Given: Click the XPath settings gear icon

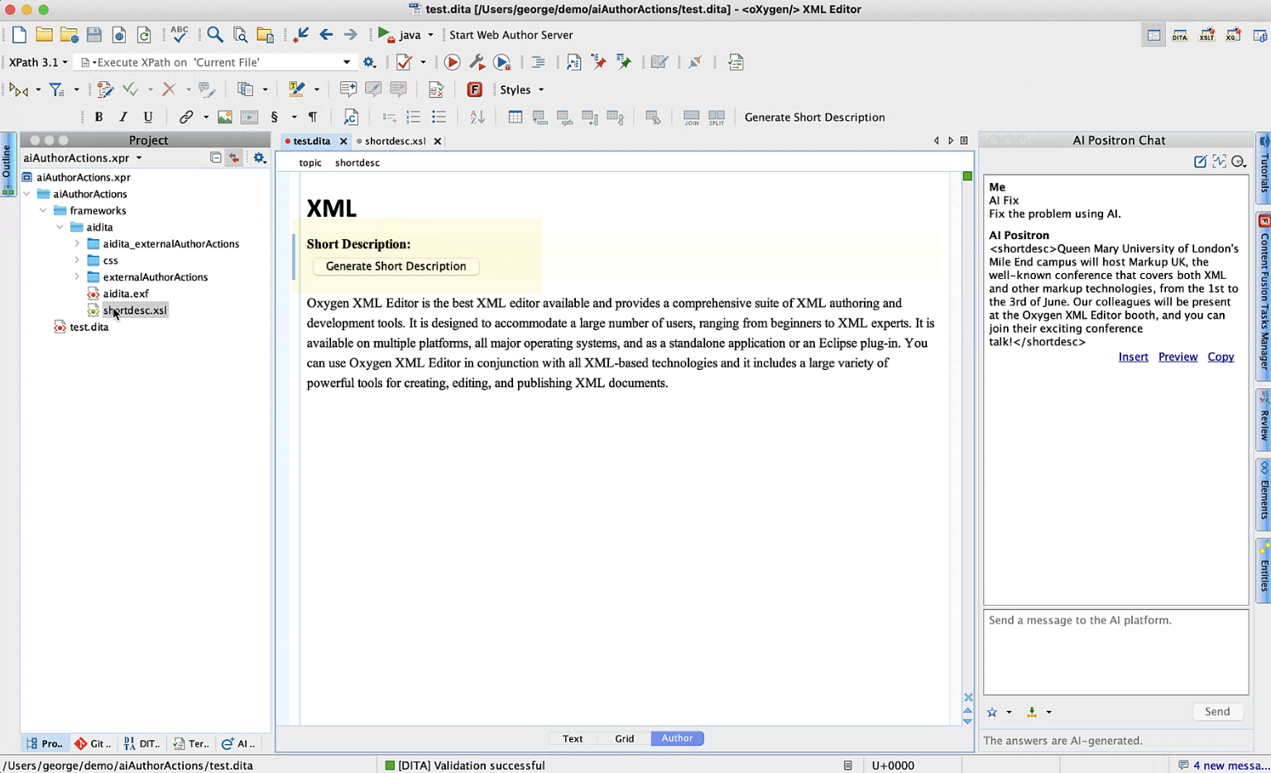Looking at the screenshot, I should click(369, 62).
